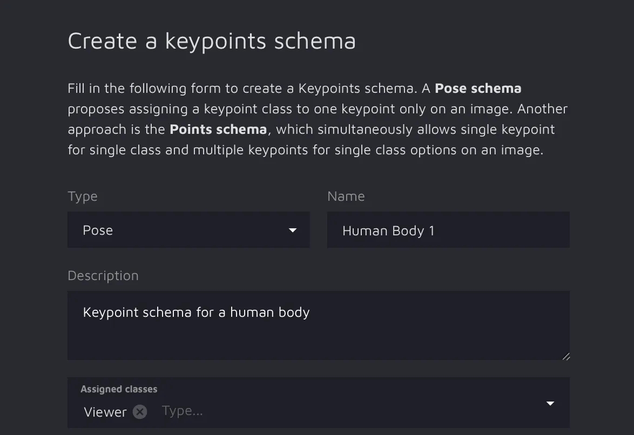Click the bold Points schema text
This screenshot has width=634, height=435.
pyautogui.click(x=218, y=130)
